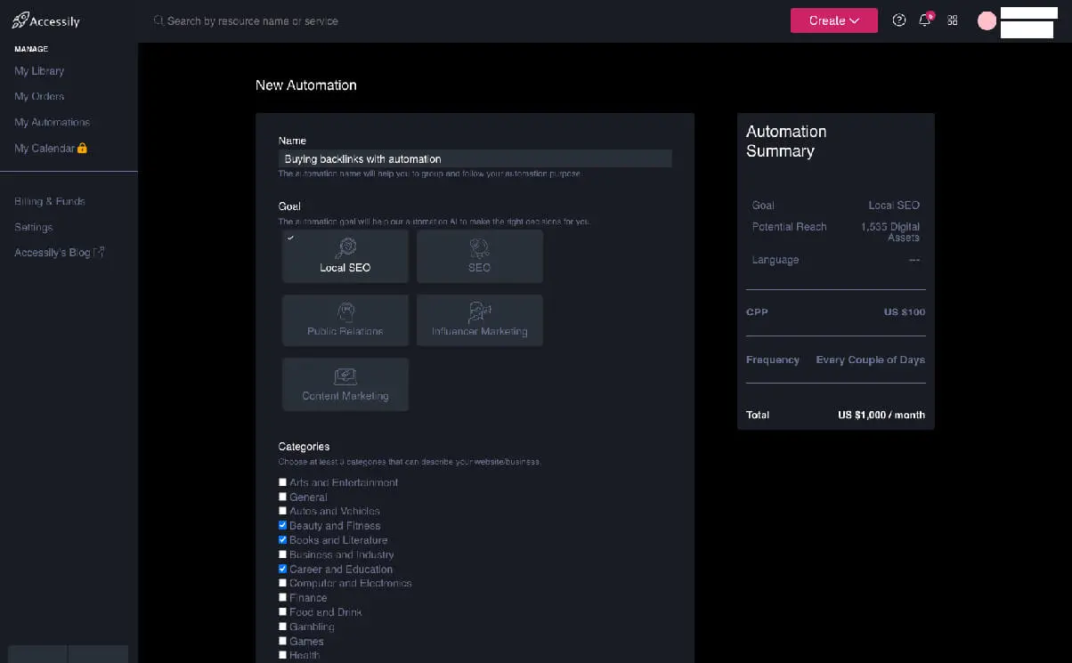Click the US $1,000 / month total
The width and height of the screenshot is (1072, 663).
[x=881, y=415]
